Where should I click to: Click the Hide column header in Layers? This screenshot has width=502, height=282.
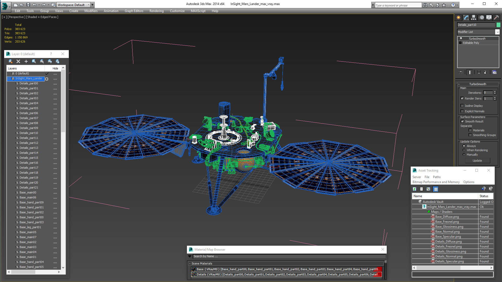55,68
